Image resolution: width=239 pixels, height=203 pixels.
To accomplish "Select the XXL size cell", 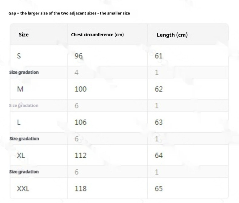I will click(x=23, y=189).
